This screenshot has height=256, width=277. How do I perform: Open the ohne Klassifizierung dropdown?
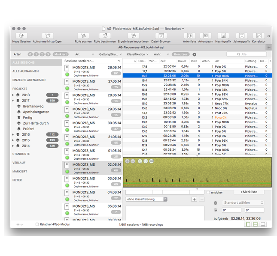pos(146,199)
